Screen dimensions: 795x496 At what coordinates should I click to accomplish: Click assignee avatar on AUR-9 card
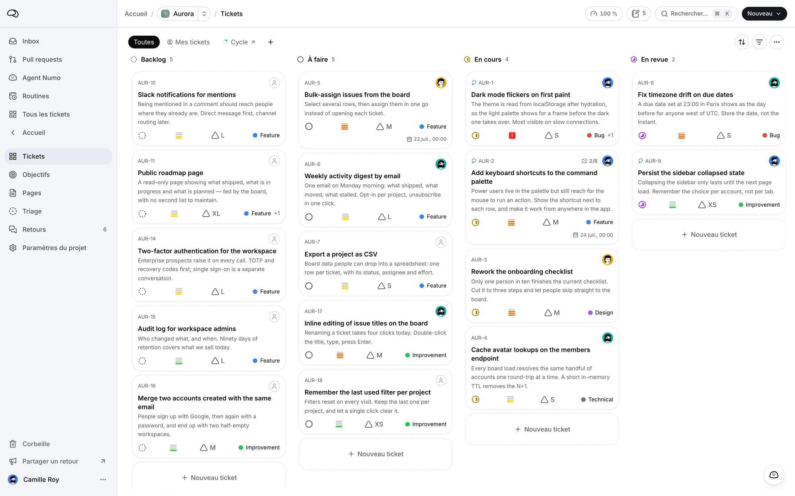(x=774, y=161)
